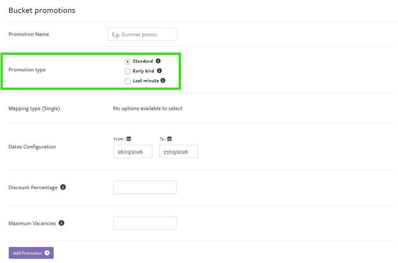The width and height of the screenshot is (398, 263).
Task: Click the 'Bucket promotions' heading
Action: [x=42, y=10]
